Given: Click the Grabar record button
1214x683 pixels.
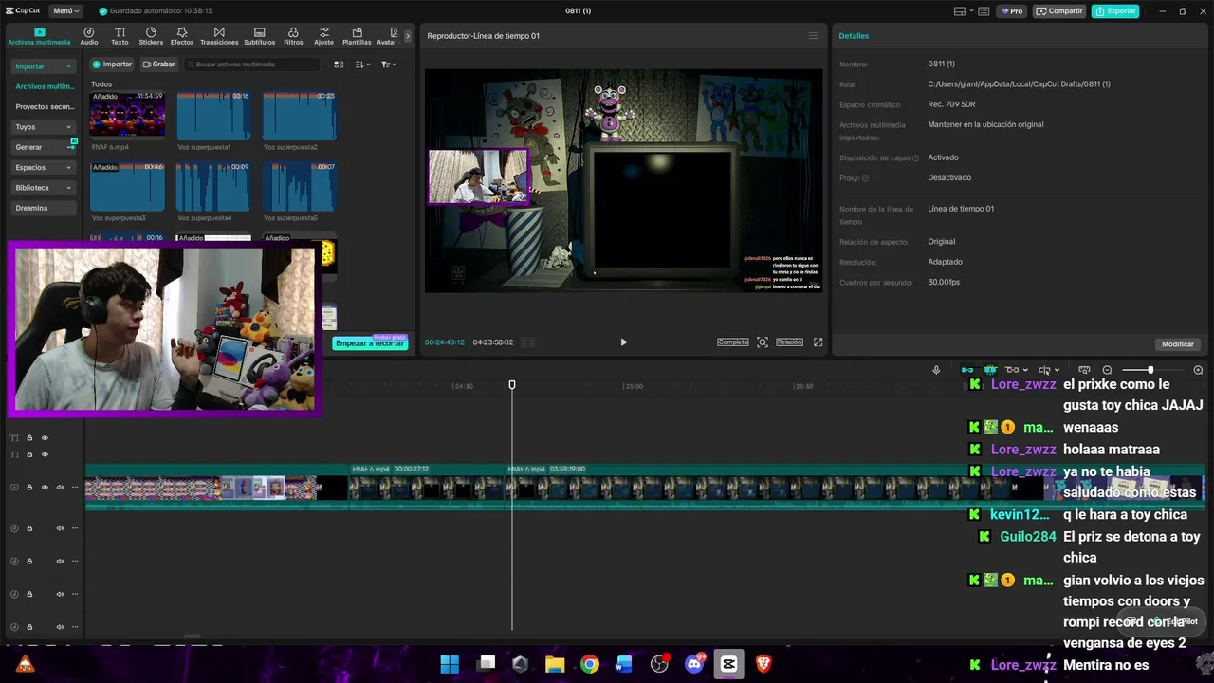Looking at the screenshot, I should click(159, 65).
